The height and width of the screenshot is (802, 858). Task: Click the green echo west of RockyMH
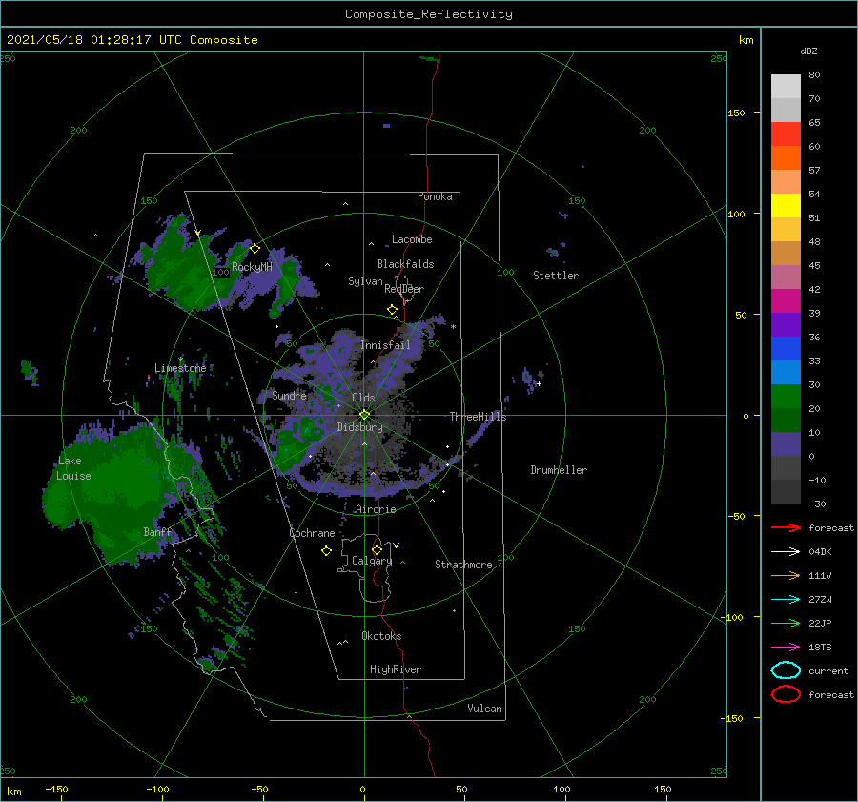pos(186,268)
